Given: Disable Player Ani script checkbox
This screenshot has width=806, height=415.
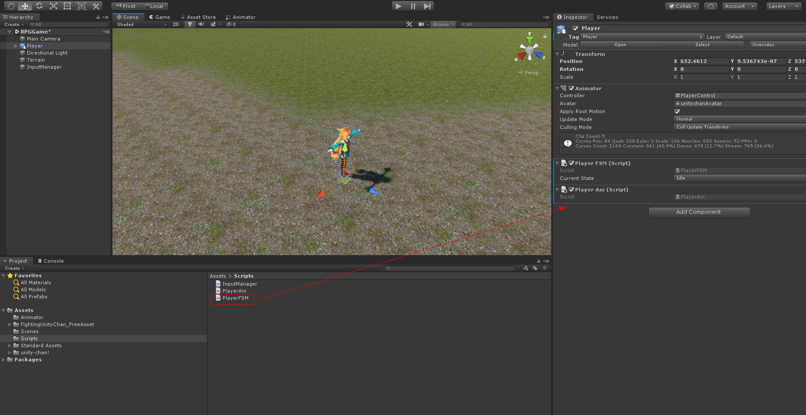Looking at the screenshot, I should [571, 190].
